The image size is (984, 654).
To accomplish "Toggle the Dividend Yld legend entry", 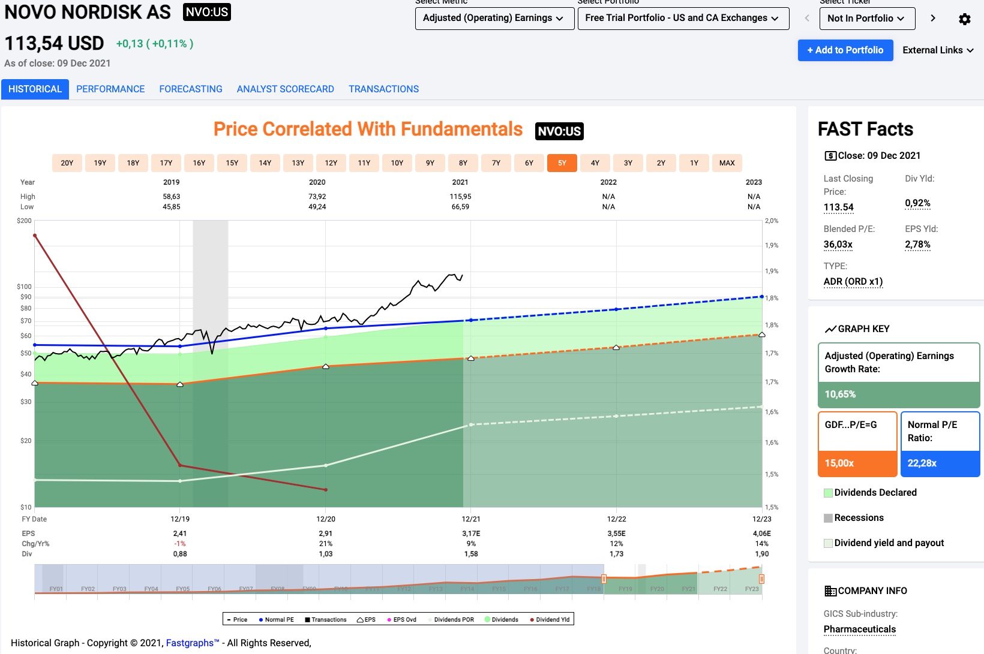I will tap(550, 619).
